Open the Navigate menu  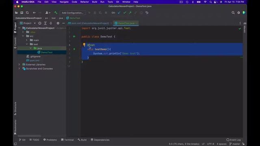[x=64, y=2]
